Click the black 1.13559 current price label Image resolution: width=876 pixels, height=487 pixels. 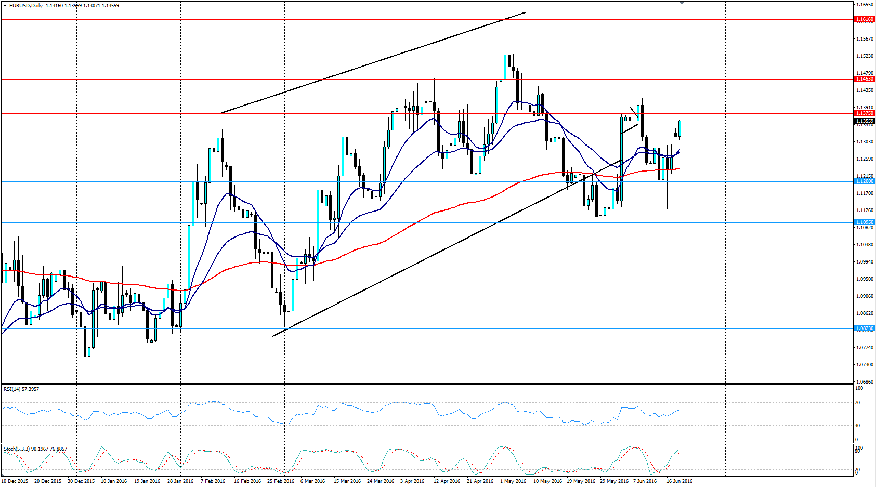coord(865,121)
